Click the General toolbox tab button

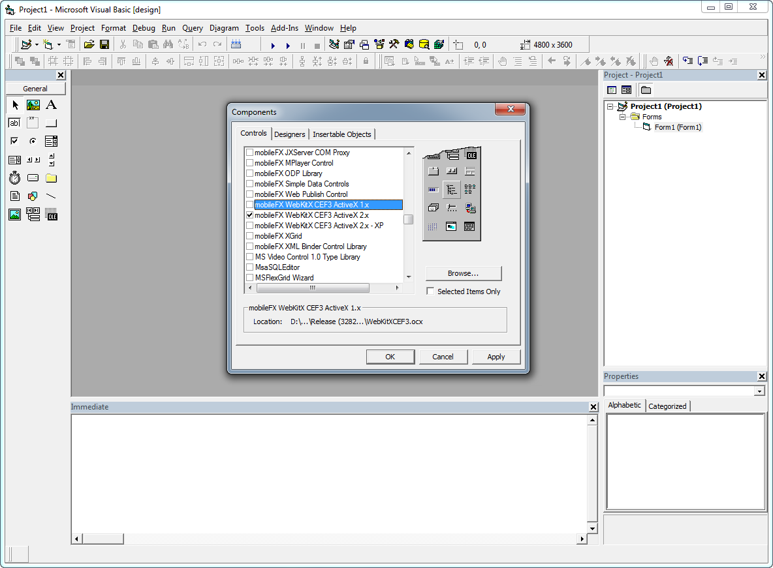(35, 89)
